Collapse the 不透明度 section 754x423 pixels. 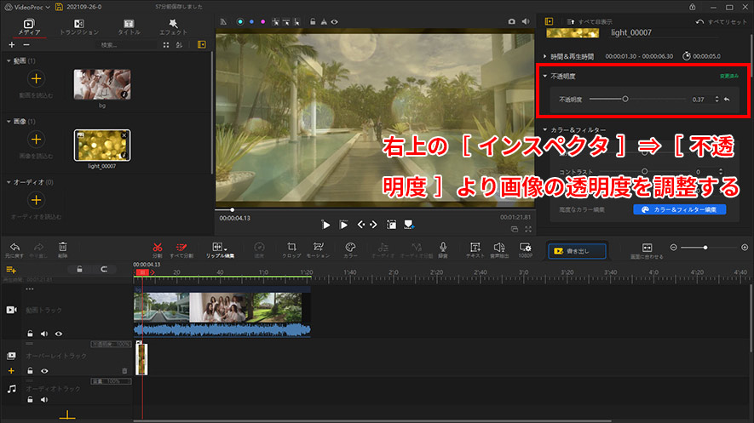pyautogui.click(x=545, y=77)
